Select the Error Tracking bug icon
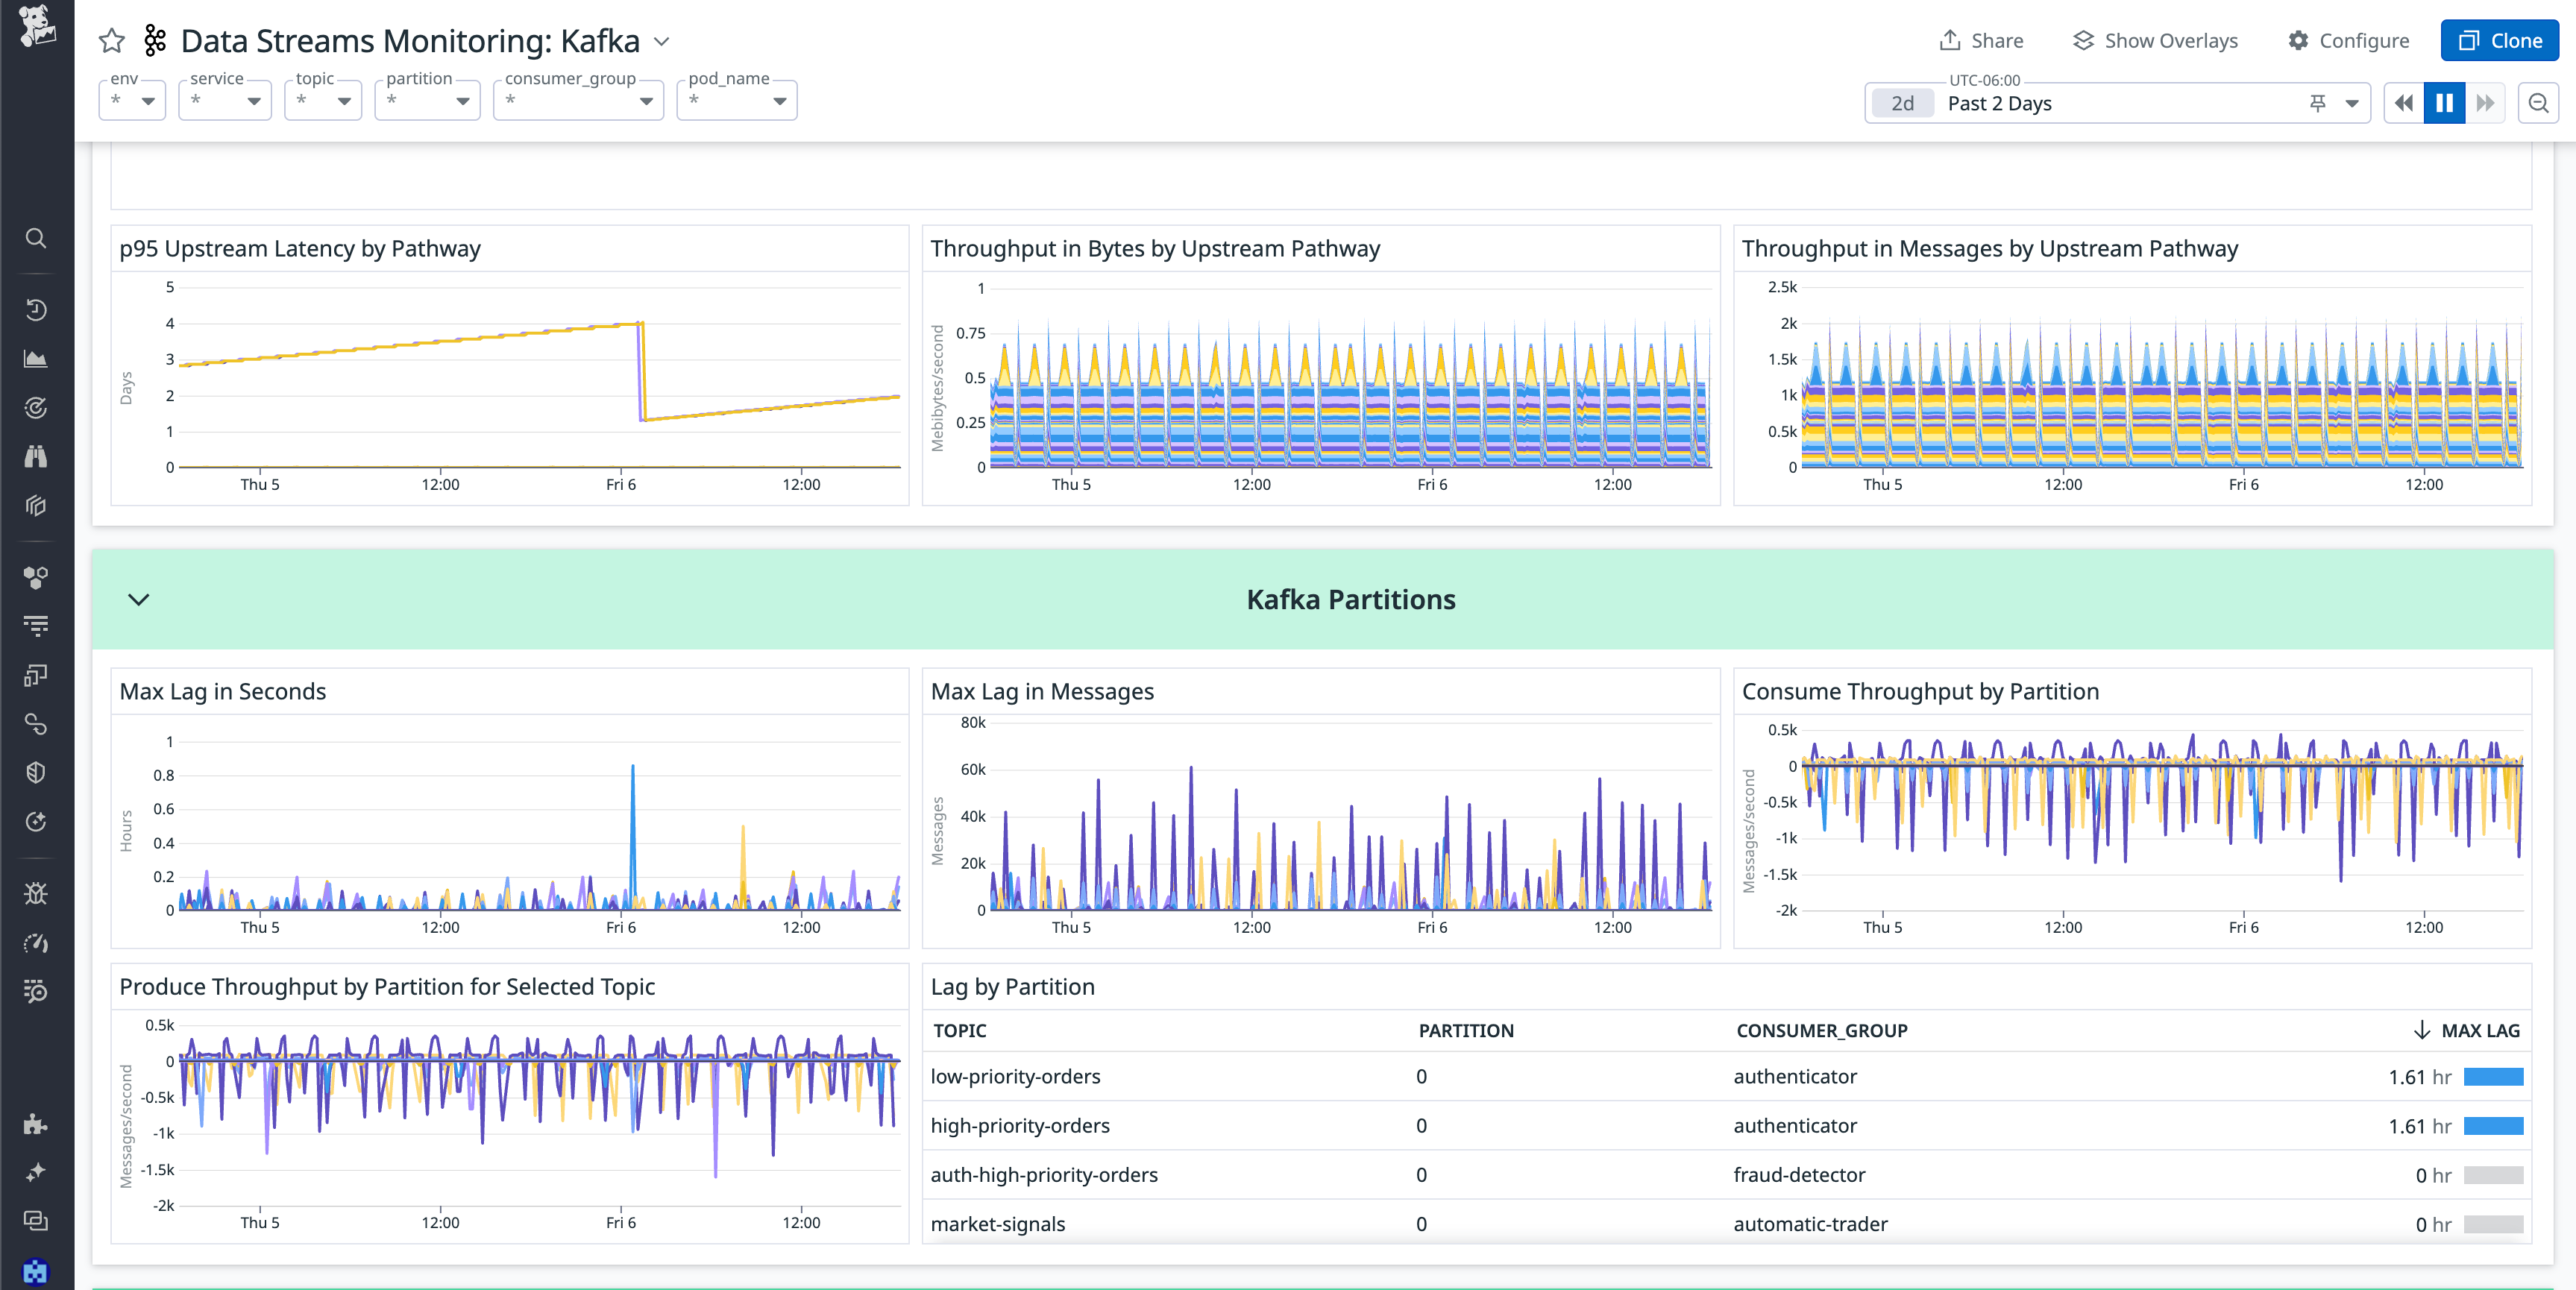Viewport: 2576px width, 1290px height. [x=36, y=893]
